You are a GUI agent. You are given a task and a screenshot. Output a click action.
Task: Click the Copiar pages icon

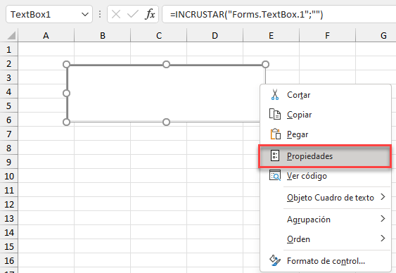pyautogui.click(x=275, y=114)
